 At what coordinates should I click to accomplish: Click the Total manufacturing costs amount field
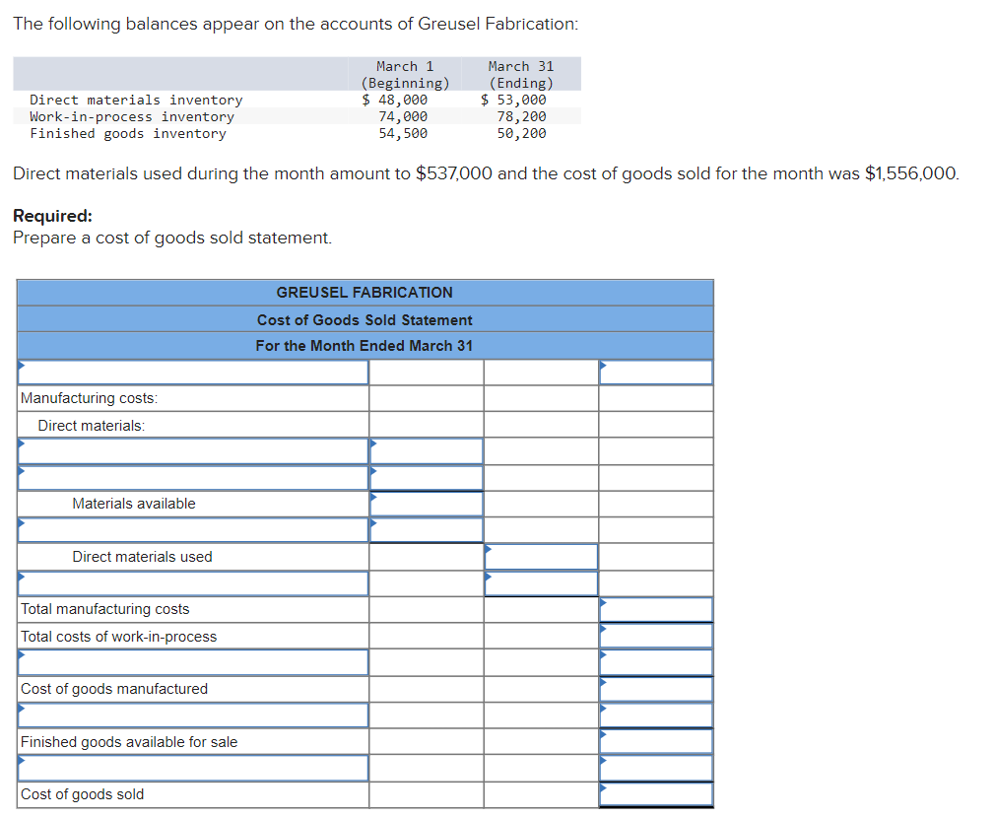coord(656,609)
